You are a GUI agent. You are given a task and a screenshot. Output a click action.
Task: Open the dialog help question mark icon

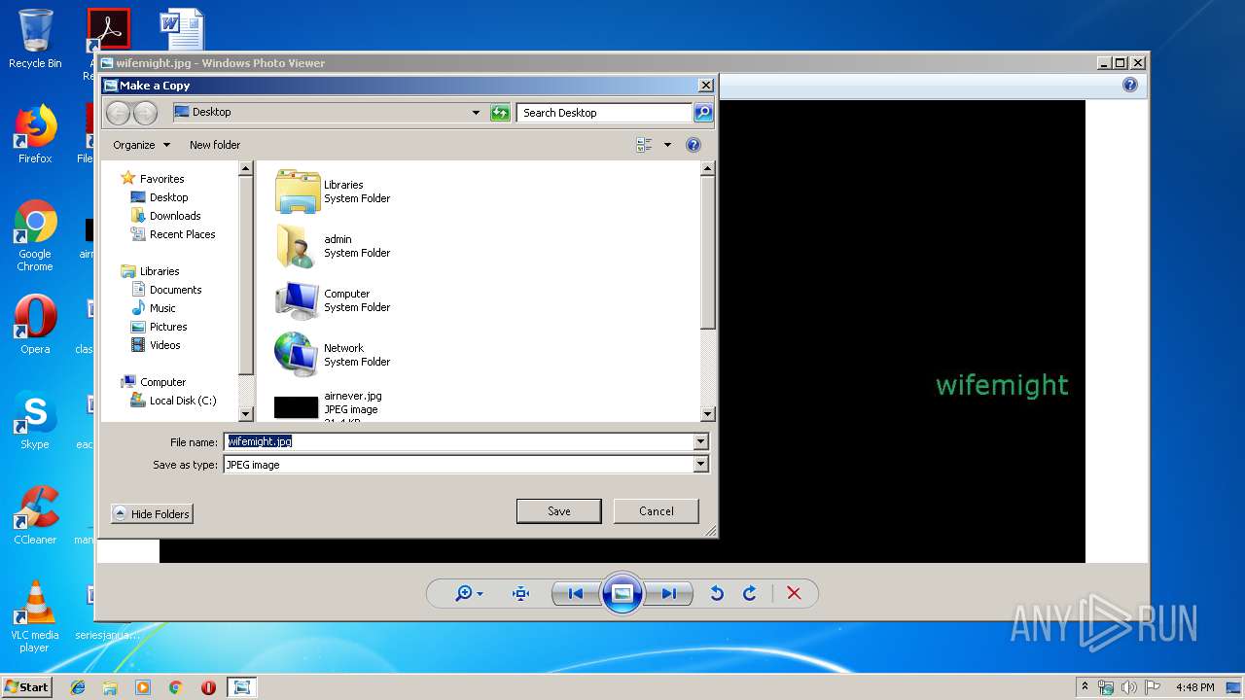693,145
